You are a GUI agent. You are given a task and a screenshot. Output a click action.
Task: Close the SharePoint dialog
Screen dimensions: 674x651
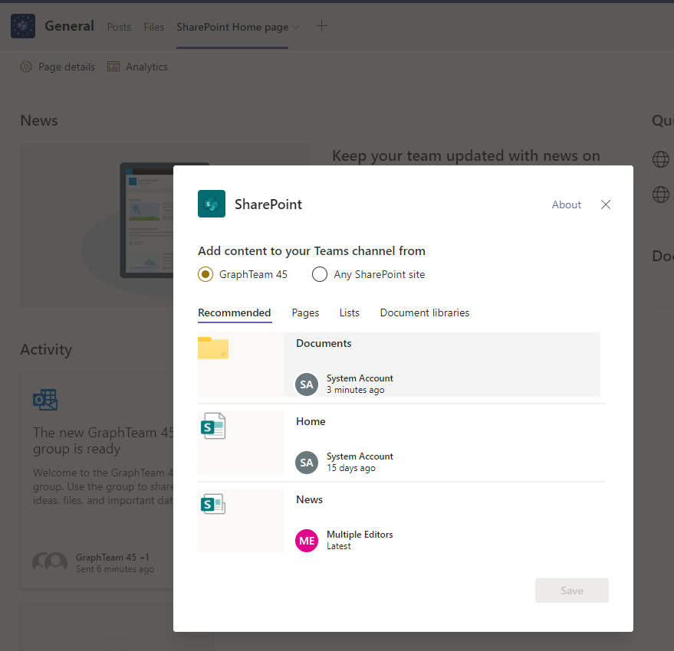click(x=606, y=204)
